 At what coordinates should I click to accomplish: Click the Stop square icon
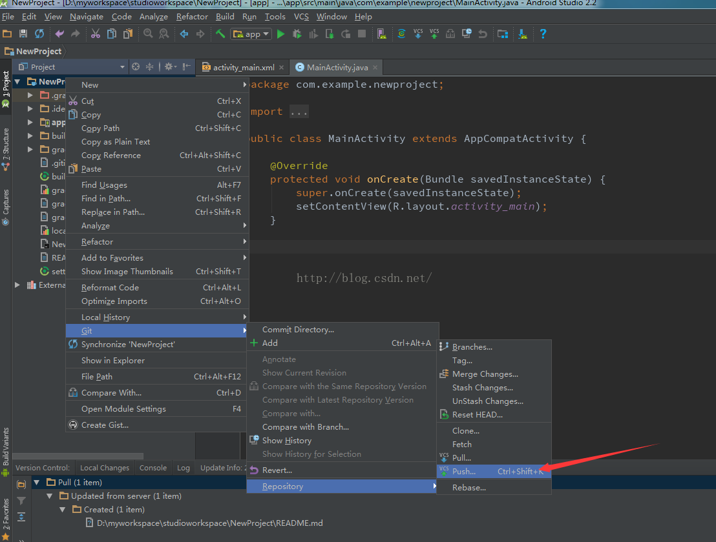[362, 34]
